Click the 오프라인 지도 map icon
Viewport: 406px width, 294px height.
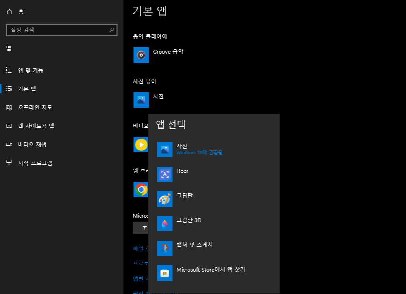pos(9,108)
